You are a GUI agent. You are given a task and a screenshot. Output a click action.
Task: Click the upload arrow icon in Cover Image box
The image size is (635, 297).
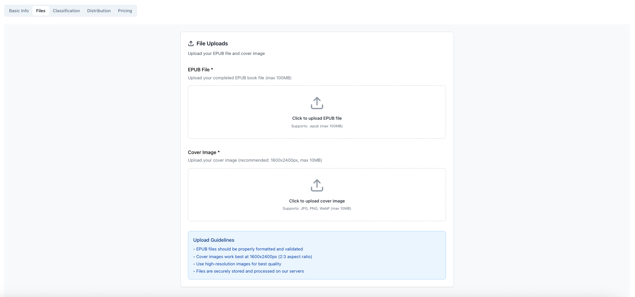point(317,185)
